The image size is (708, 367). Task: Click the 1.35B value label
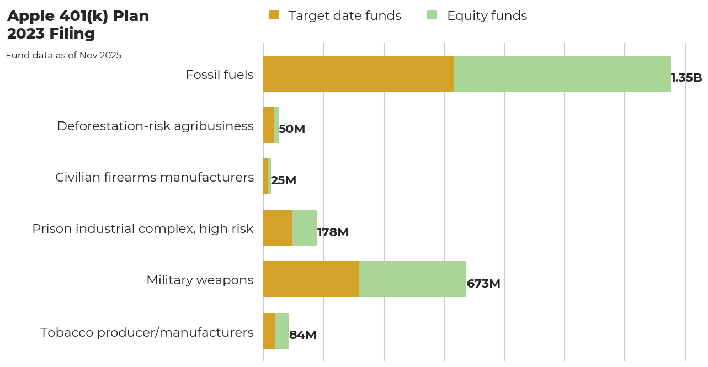[x=685, y=78]
